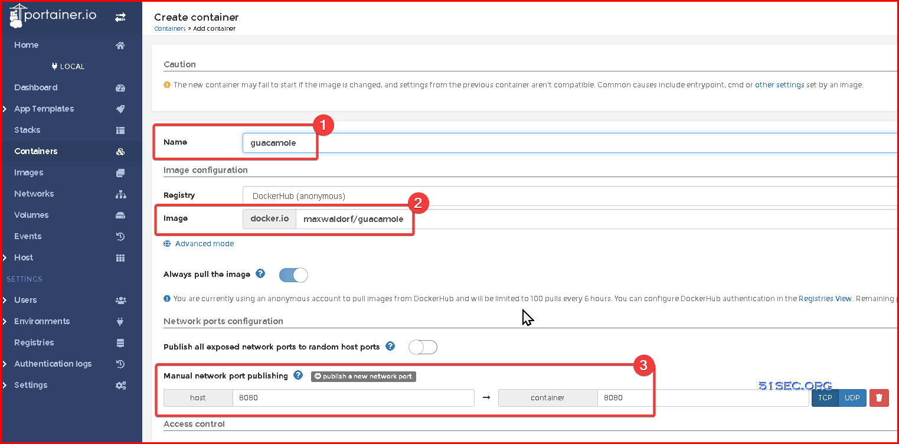Viewport: 899px width, 444px height.
Task: Open Home via the house icon
Action: pyautogui.click(x=120, y=45)
